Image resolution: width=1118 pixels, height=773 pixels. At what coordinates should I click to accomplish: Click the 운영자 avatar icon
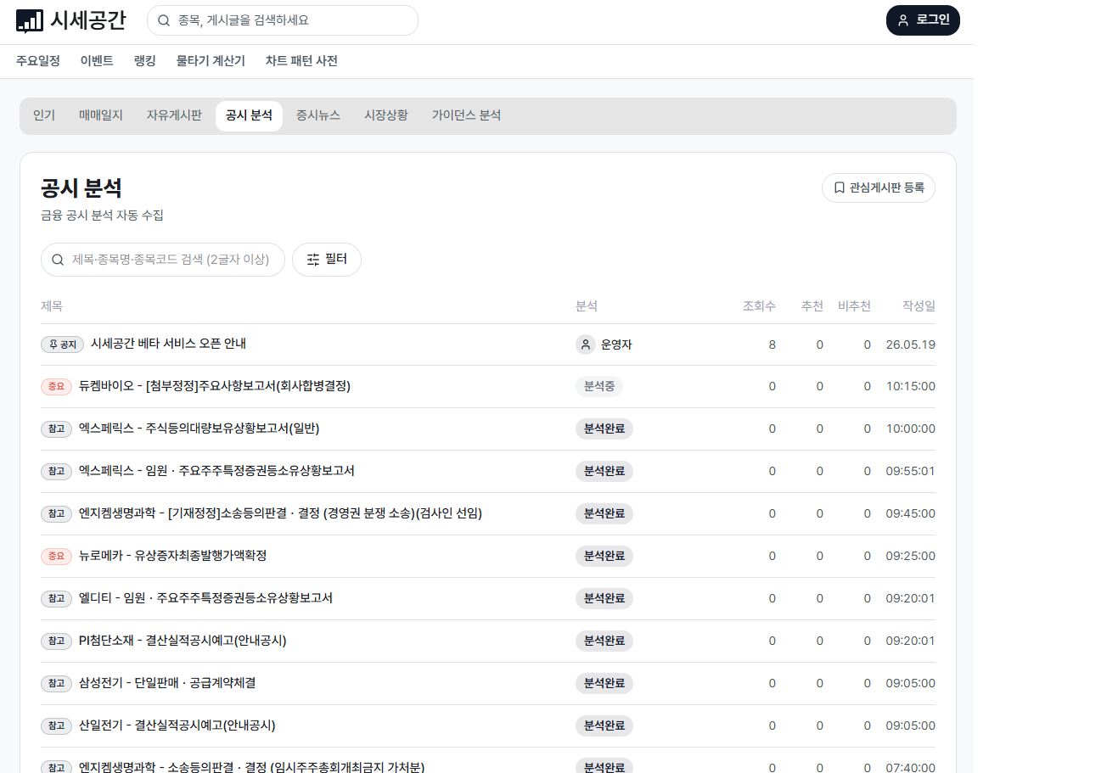click(x=585, y=344)
